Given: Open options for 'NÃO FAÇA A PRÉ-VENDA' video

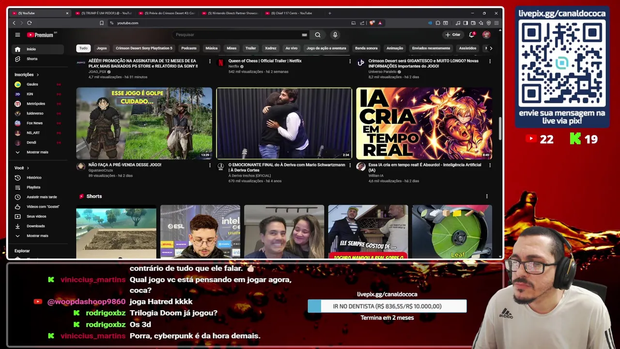Looking at the screenshot, I should pyautogui.click(x=210, y=165).
